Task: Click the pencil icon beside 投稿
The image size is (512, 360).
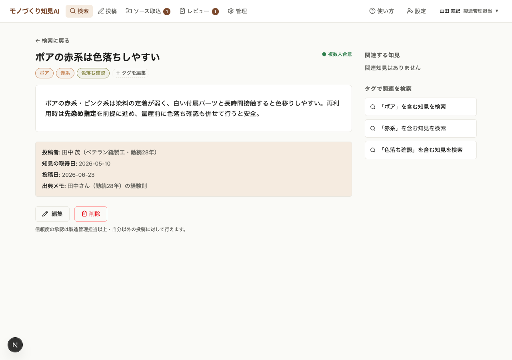Action: [x=101, y=11]
